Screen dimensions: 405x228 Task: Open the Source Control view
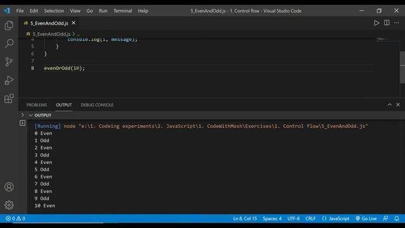click(9, 62)
